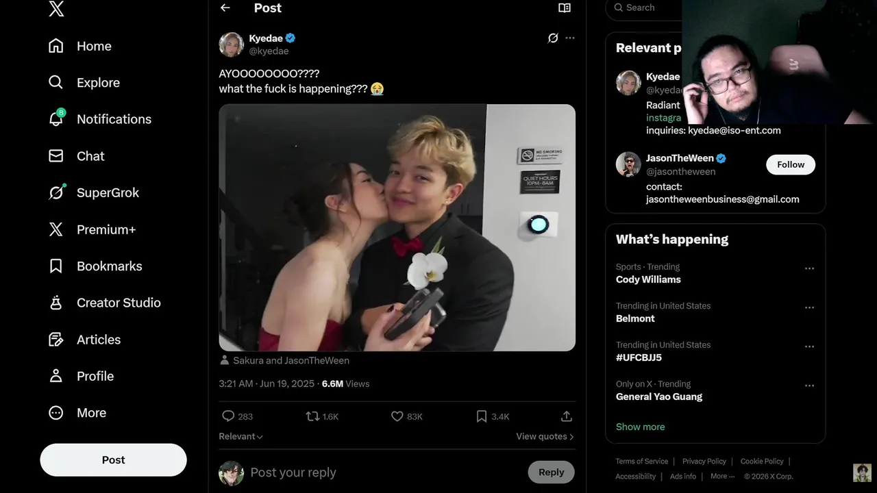The width and height of the screenshot is (877, 493).
Task: Bookmark the post with 3.4K saves
Action: [x=482, y=416]
